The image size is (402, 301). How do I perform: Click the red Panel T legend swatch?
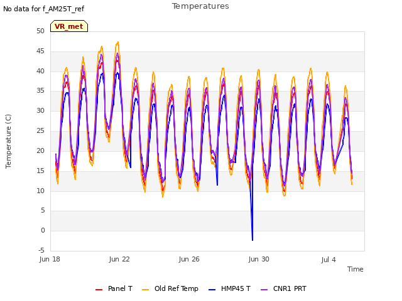99,290
